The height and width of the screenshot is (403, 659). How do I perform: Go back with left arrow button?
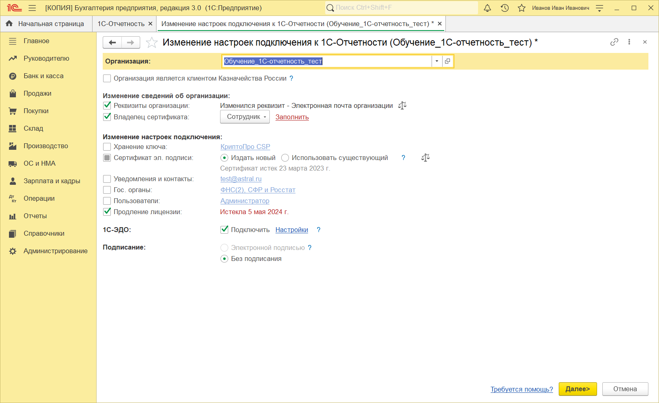pyautogui.click(x=112, y=42)
